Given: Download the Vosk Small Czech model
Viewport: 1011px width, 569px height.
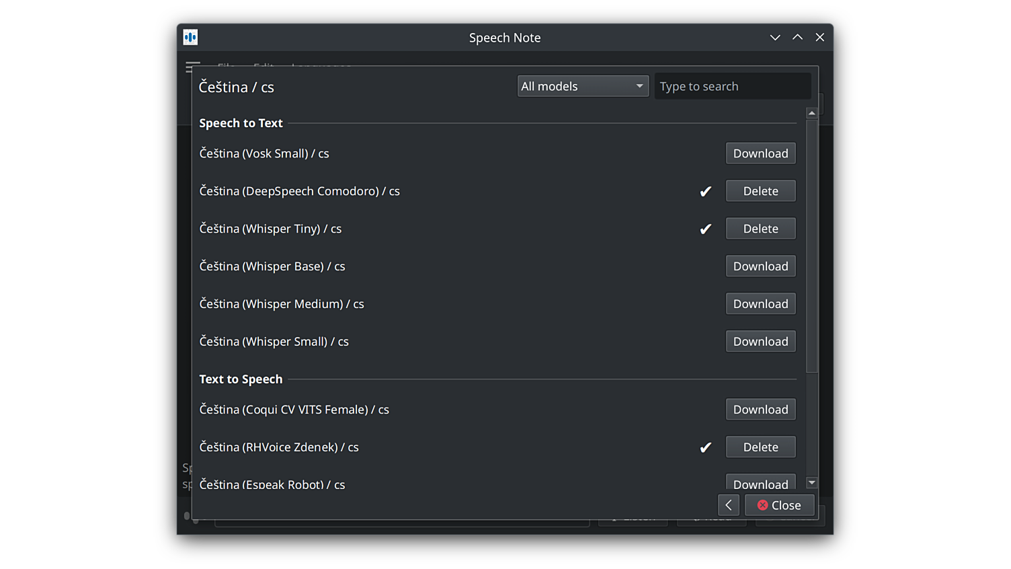Looking at the screenshot, I should 760,153.
